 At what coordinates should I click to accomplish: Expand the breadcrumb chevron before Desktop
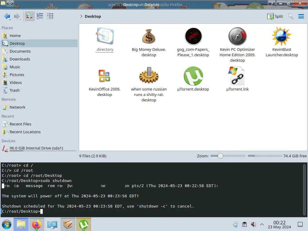81,16
